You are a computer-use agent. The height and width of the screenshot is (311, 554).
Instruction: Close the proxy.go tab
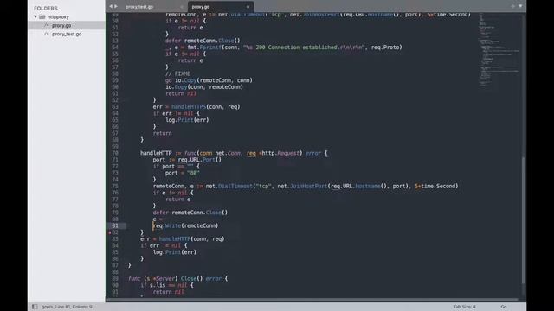[248, 7]
